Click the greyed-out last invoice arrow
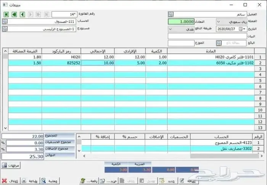The image size is (267, 185). tap(47, 14)
